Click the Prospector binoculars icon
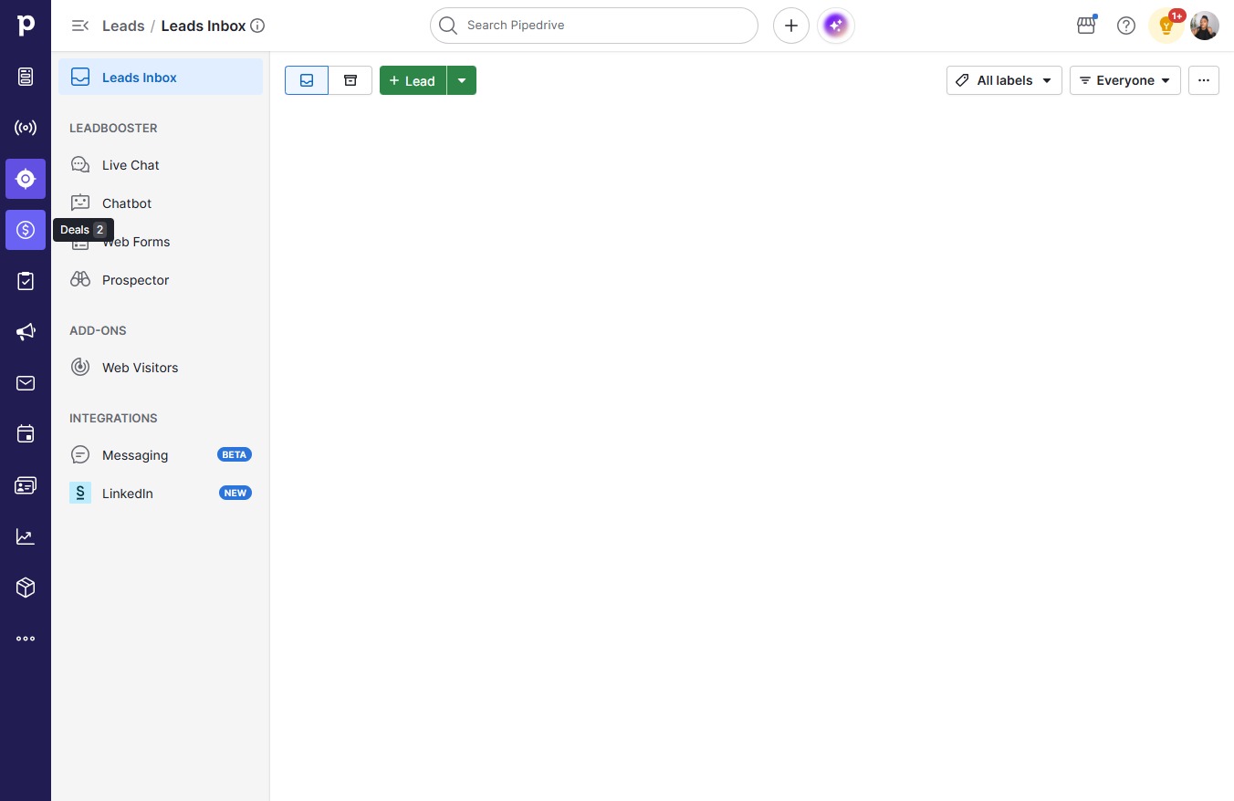1234x801 pixels. click(x=80, y=280)
